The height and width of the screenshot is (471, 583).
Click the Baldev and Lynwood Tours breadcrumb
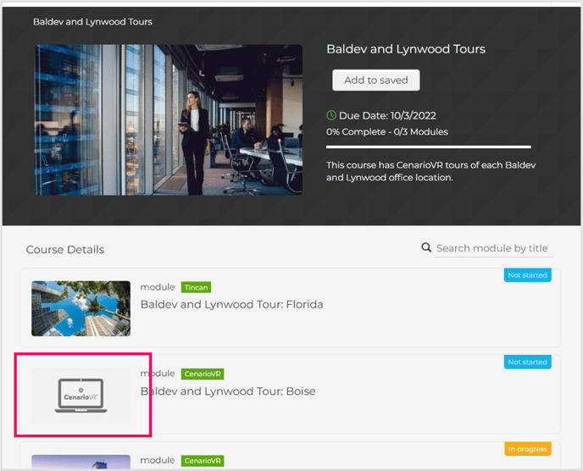tap(93, 21)
